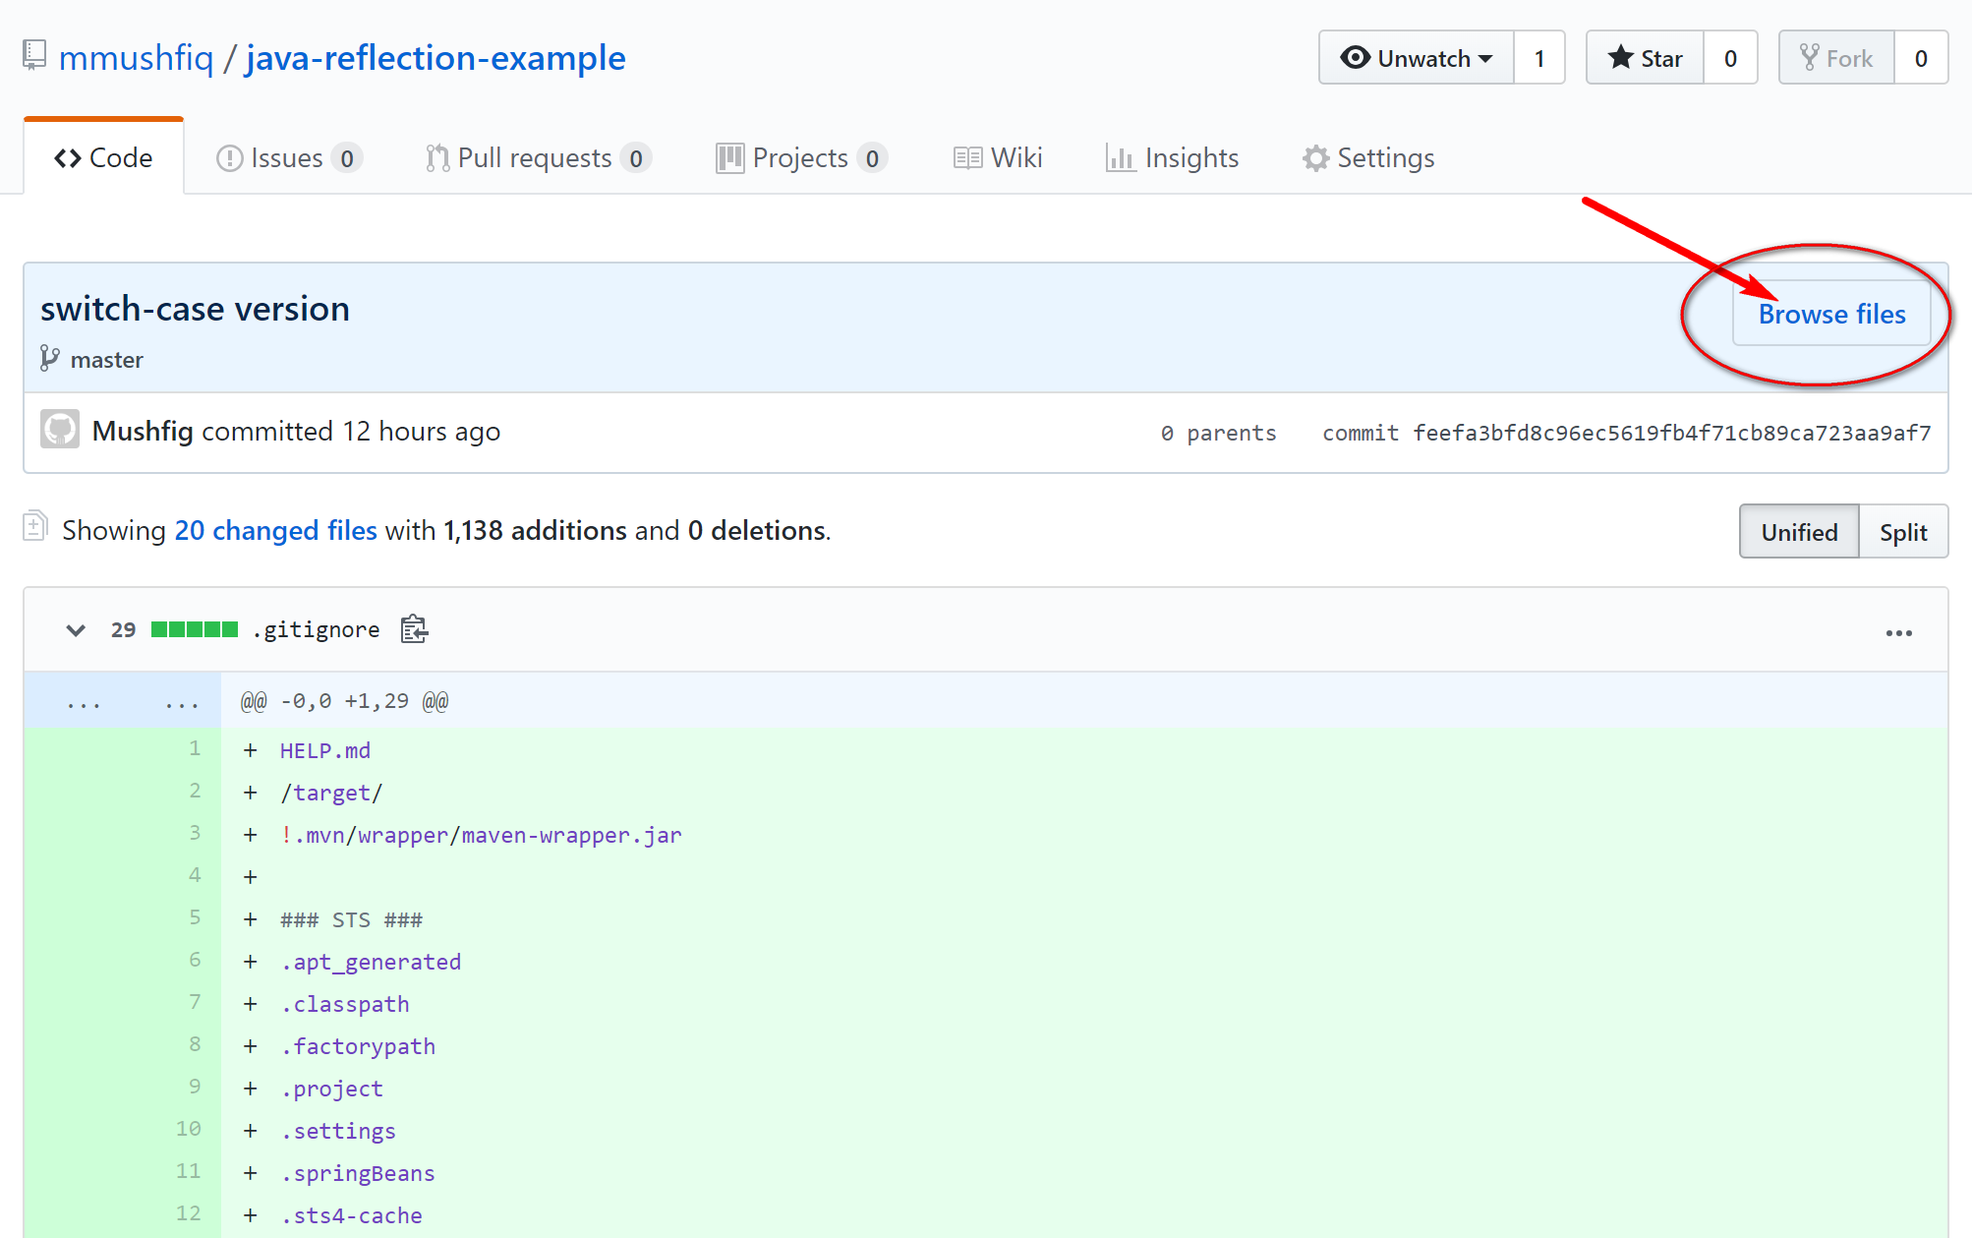This screenshot has width=1972, height=1238.
Task: Click the .apt_generated diff line
Action: (1084, 962)
